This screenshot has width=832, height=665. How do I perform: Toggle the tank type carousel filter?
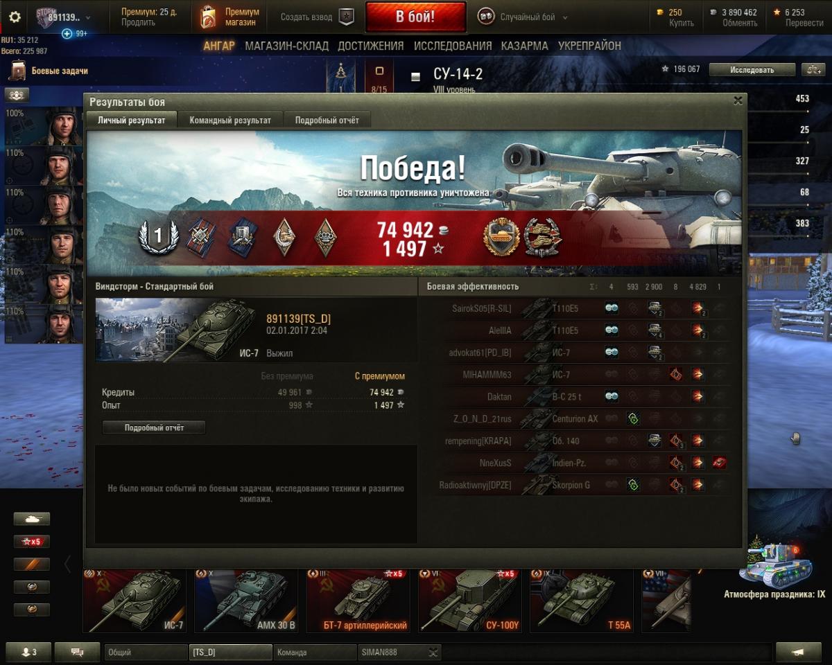coord(32,519)
